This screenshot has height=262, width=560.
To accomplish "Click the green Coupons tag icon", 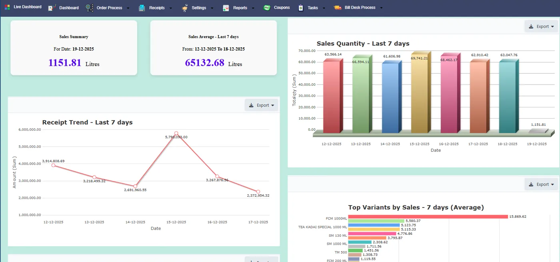I will tap(267, 8).
